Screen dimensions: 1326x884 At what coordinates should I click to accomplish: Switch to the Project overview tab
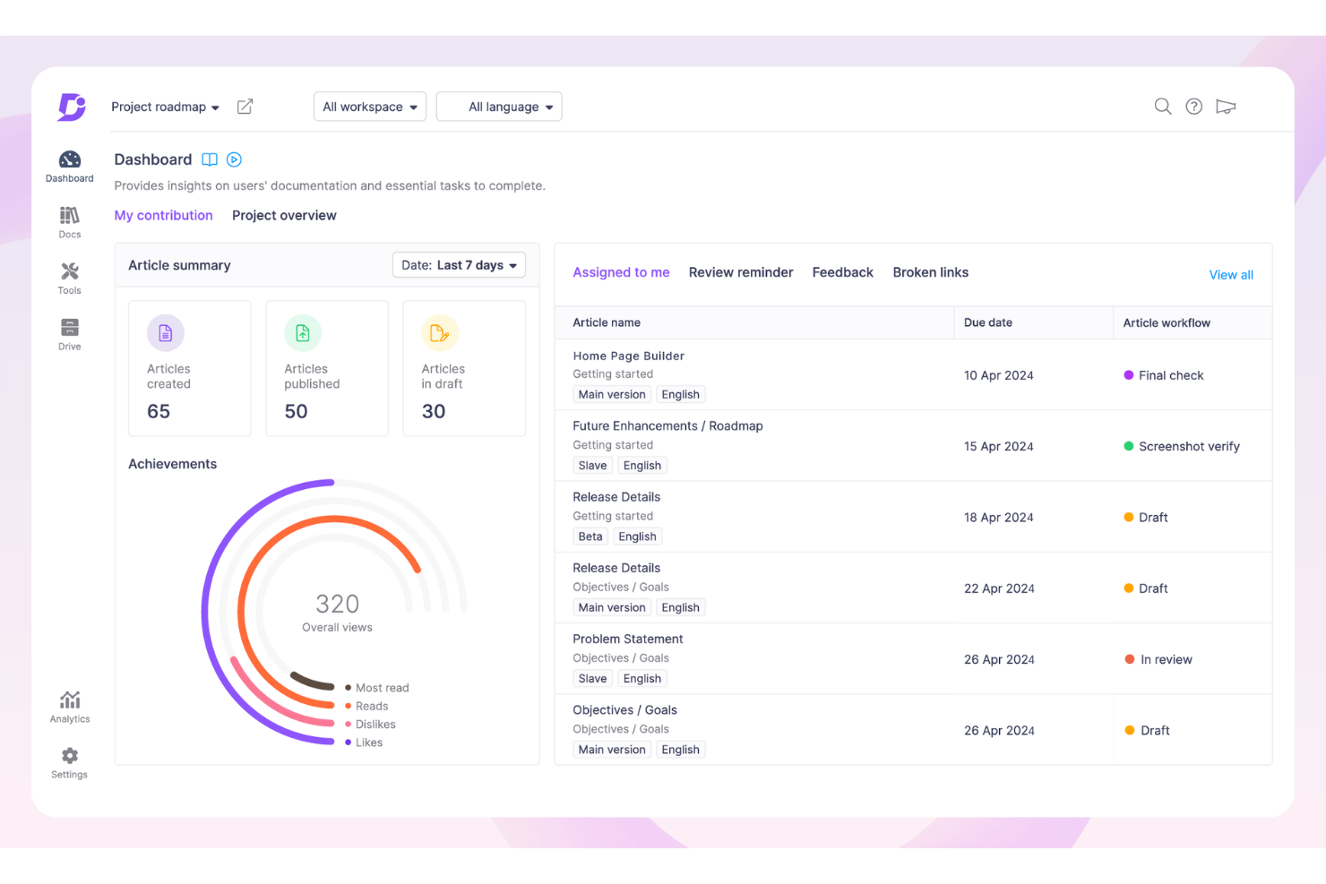click(x=284, y=215)
